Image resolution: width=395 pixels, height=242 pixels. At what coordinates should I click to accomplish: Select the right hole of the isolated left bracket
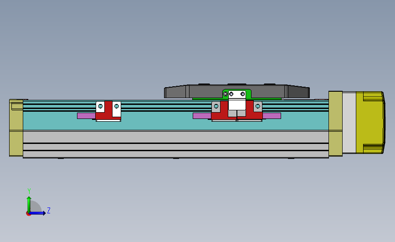pyautogui.click(x=116, y=106)
